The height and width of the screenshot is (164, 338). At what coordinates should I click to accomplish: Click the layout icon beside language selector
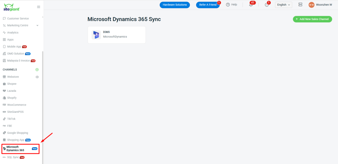(300, 5)
